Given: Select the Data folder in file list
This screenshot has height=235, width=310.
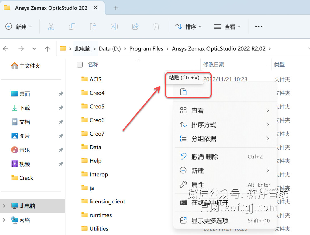Looking at the screenshot, I should (91, 147).
